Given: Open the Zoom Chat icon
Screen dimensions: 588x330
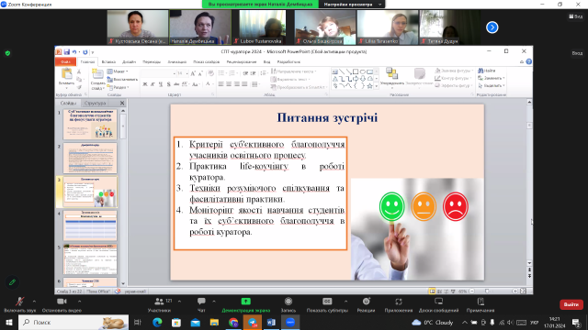Looking at the screenshot, I should point(201,302).
